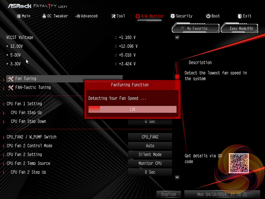Viewport: 265px width, 199px height.
Task: Open the Security tab
Action: (x=181, y=16)
